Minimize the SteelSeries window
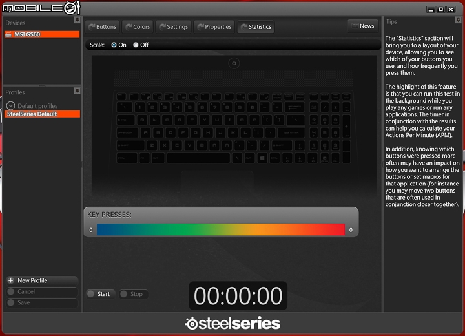The width and height of the screenshot is (465, 336). [x=431, y=10]
